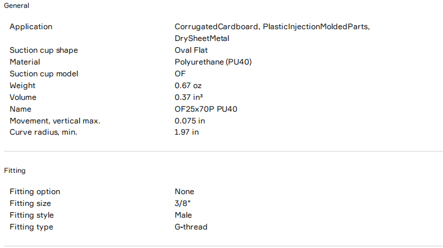This screenshot has width=443, height=248.
Task: Click the Male fitting style value
Action: tap(183, 215)
